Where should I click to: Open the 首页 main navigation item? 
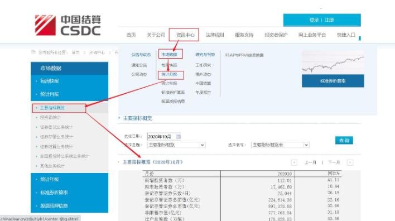(131, 35)
